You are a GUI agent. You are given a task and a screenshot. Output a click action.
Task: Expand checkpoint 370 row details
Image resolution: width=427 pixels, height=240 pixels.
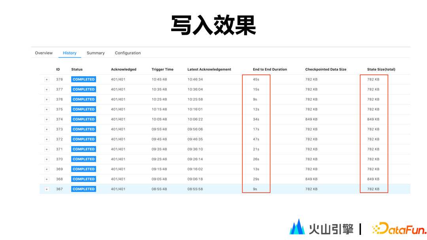(x=47, y=159)
